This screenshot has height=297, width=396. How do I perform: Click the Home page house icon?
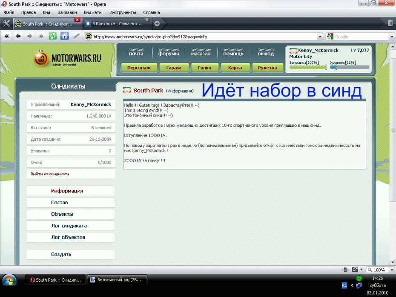[64, 37]
